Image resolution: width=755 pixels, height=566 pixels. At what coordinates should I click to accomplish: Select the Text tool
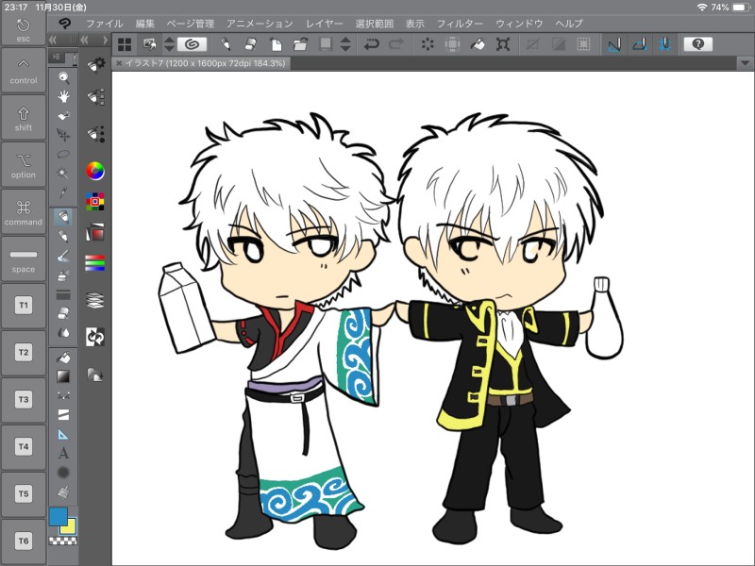[x=63, y=454]
